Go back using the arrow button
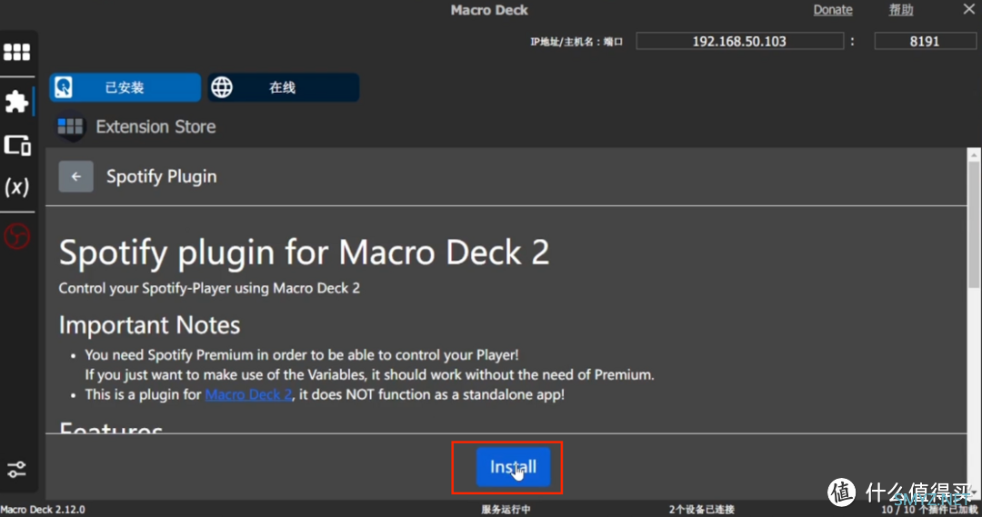The image size is (982, 517). point(75,176)
